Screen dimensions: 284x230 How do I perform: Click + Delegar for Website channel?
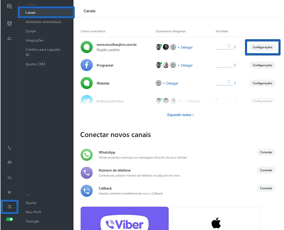coord(171,83)
